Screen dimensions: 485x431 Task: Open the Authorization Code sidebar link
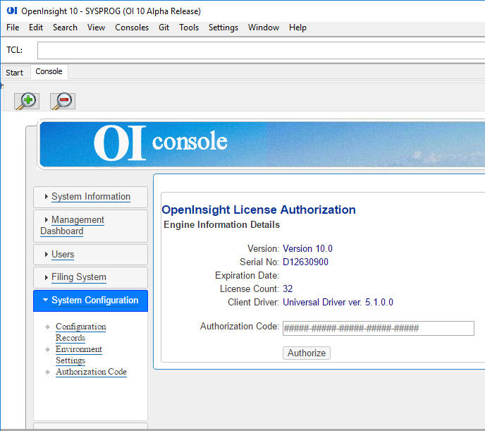pos(91,372)
